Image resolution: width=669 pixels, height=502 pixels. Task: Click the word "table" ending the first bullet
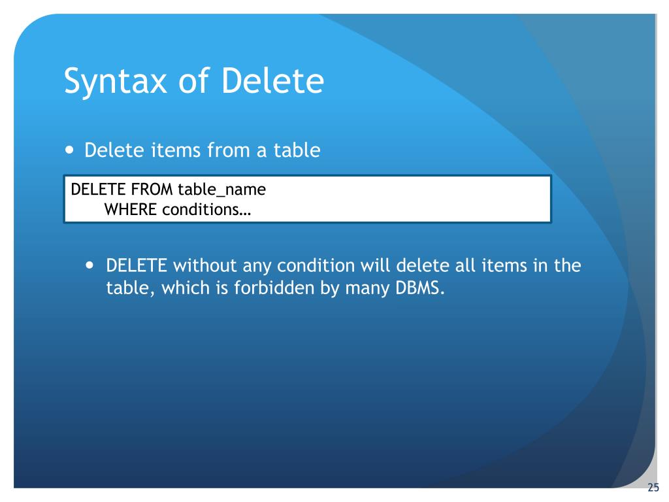click(x=297, y=150)
